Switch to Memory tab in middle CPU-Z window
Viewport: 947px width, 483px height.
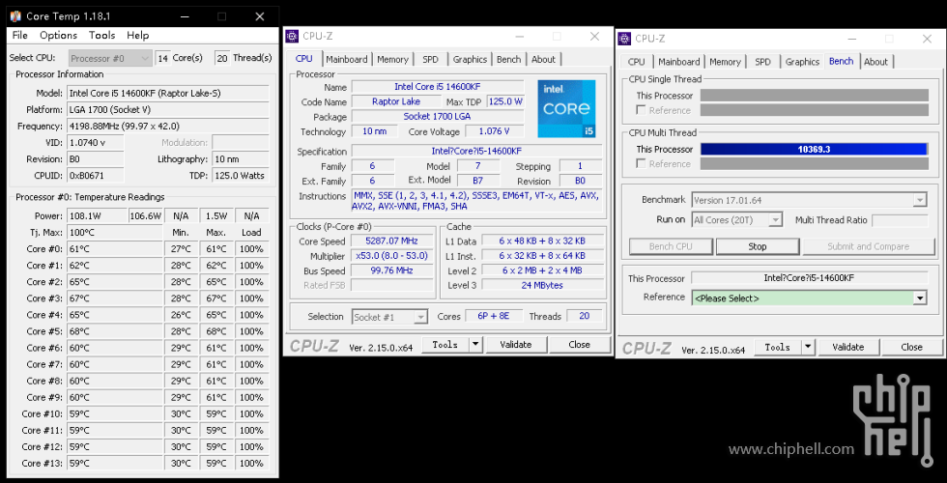pyautogui.click(x=392, y=59)
